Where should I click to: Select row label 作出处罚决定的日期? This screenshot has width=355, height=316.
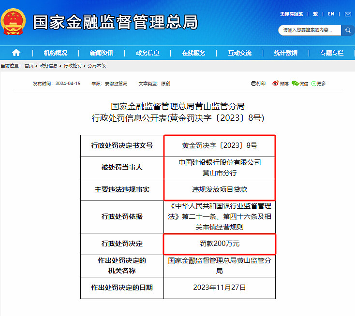pyautogui.click(x=122, y=287)
